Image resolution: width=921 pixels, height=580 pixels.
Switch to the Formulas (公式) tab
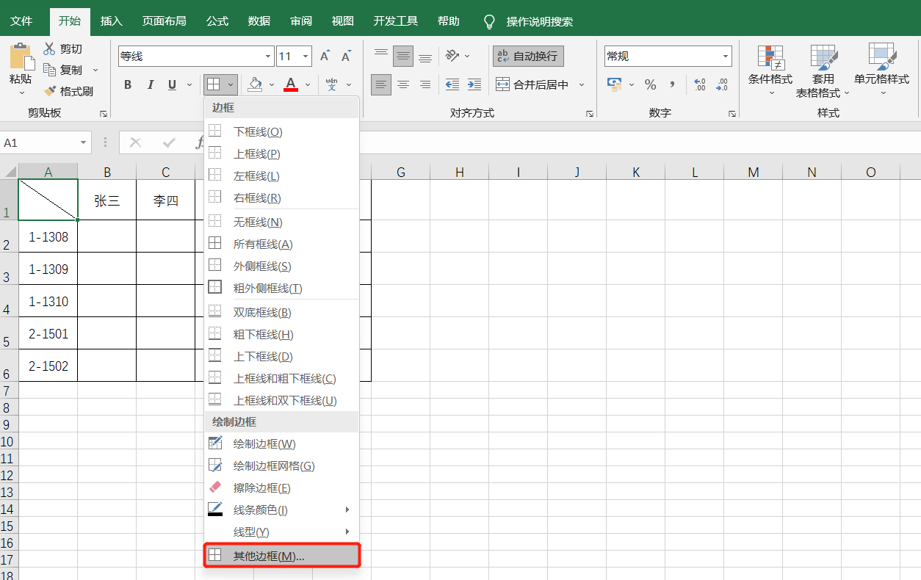[217, 21]
